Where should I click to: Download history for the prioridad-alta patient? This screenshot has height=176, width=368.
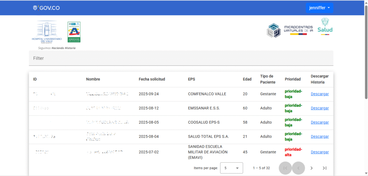[x=319, y=152]
